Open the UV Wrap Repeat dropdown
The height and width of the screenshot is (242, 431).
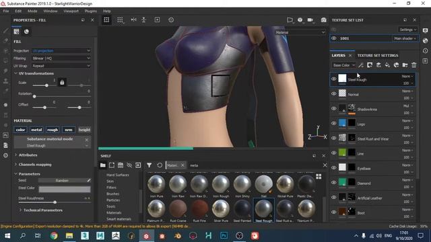(x=61, y=66)
